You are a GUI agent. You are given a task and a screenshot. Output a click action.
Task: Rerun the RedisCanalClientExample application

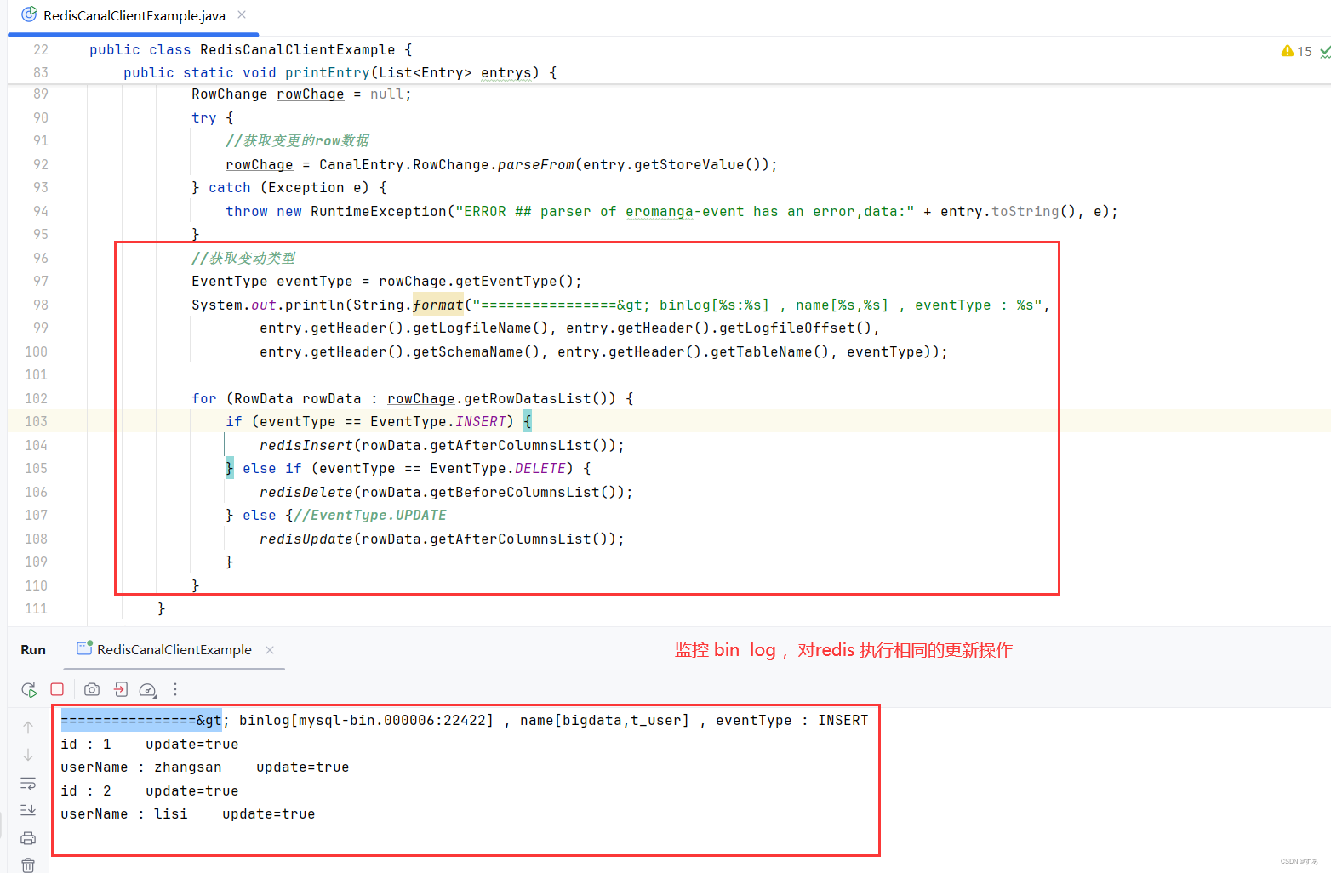[x=29, y=689]
